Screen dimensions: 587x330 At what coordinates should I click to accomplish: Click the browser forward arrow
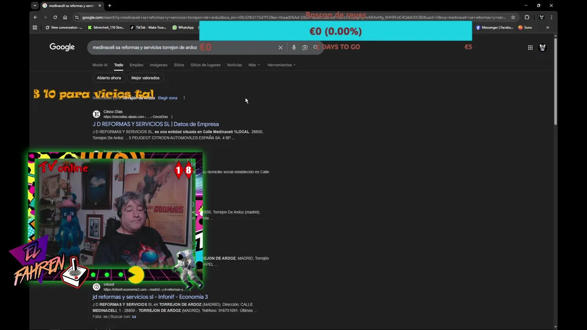pyautogui.click(x=45, y=17)
